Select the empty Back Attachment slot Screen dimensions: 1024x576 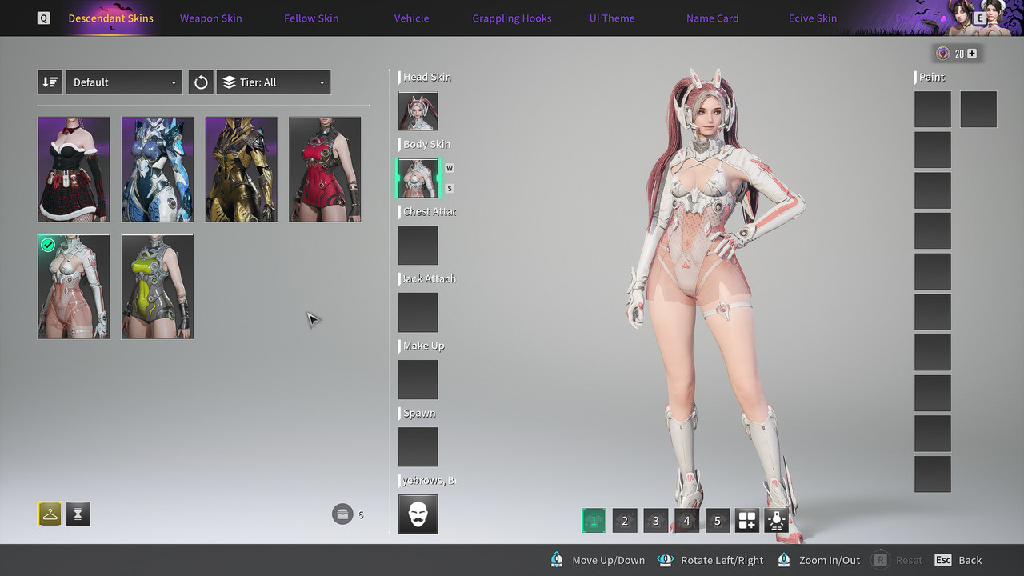coord(418,313)
